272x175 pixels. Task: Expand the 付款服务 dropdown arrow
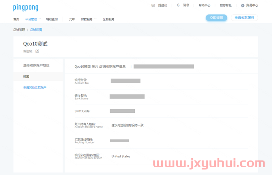point(96,19)
